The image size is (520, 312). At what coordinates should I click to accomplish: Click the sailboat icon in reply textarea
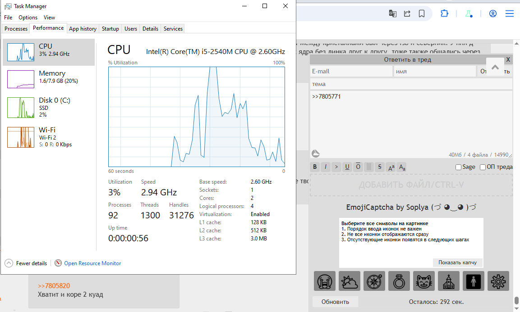pyautogui.click(x=316, y=154)
